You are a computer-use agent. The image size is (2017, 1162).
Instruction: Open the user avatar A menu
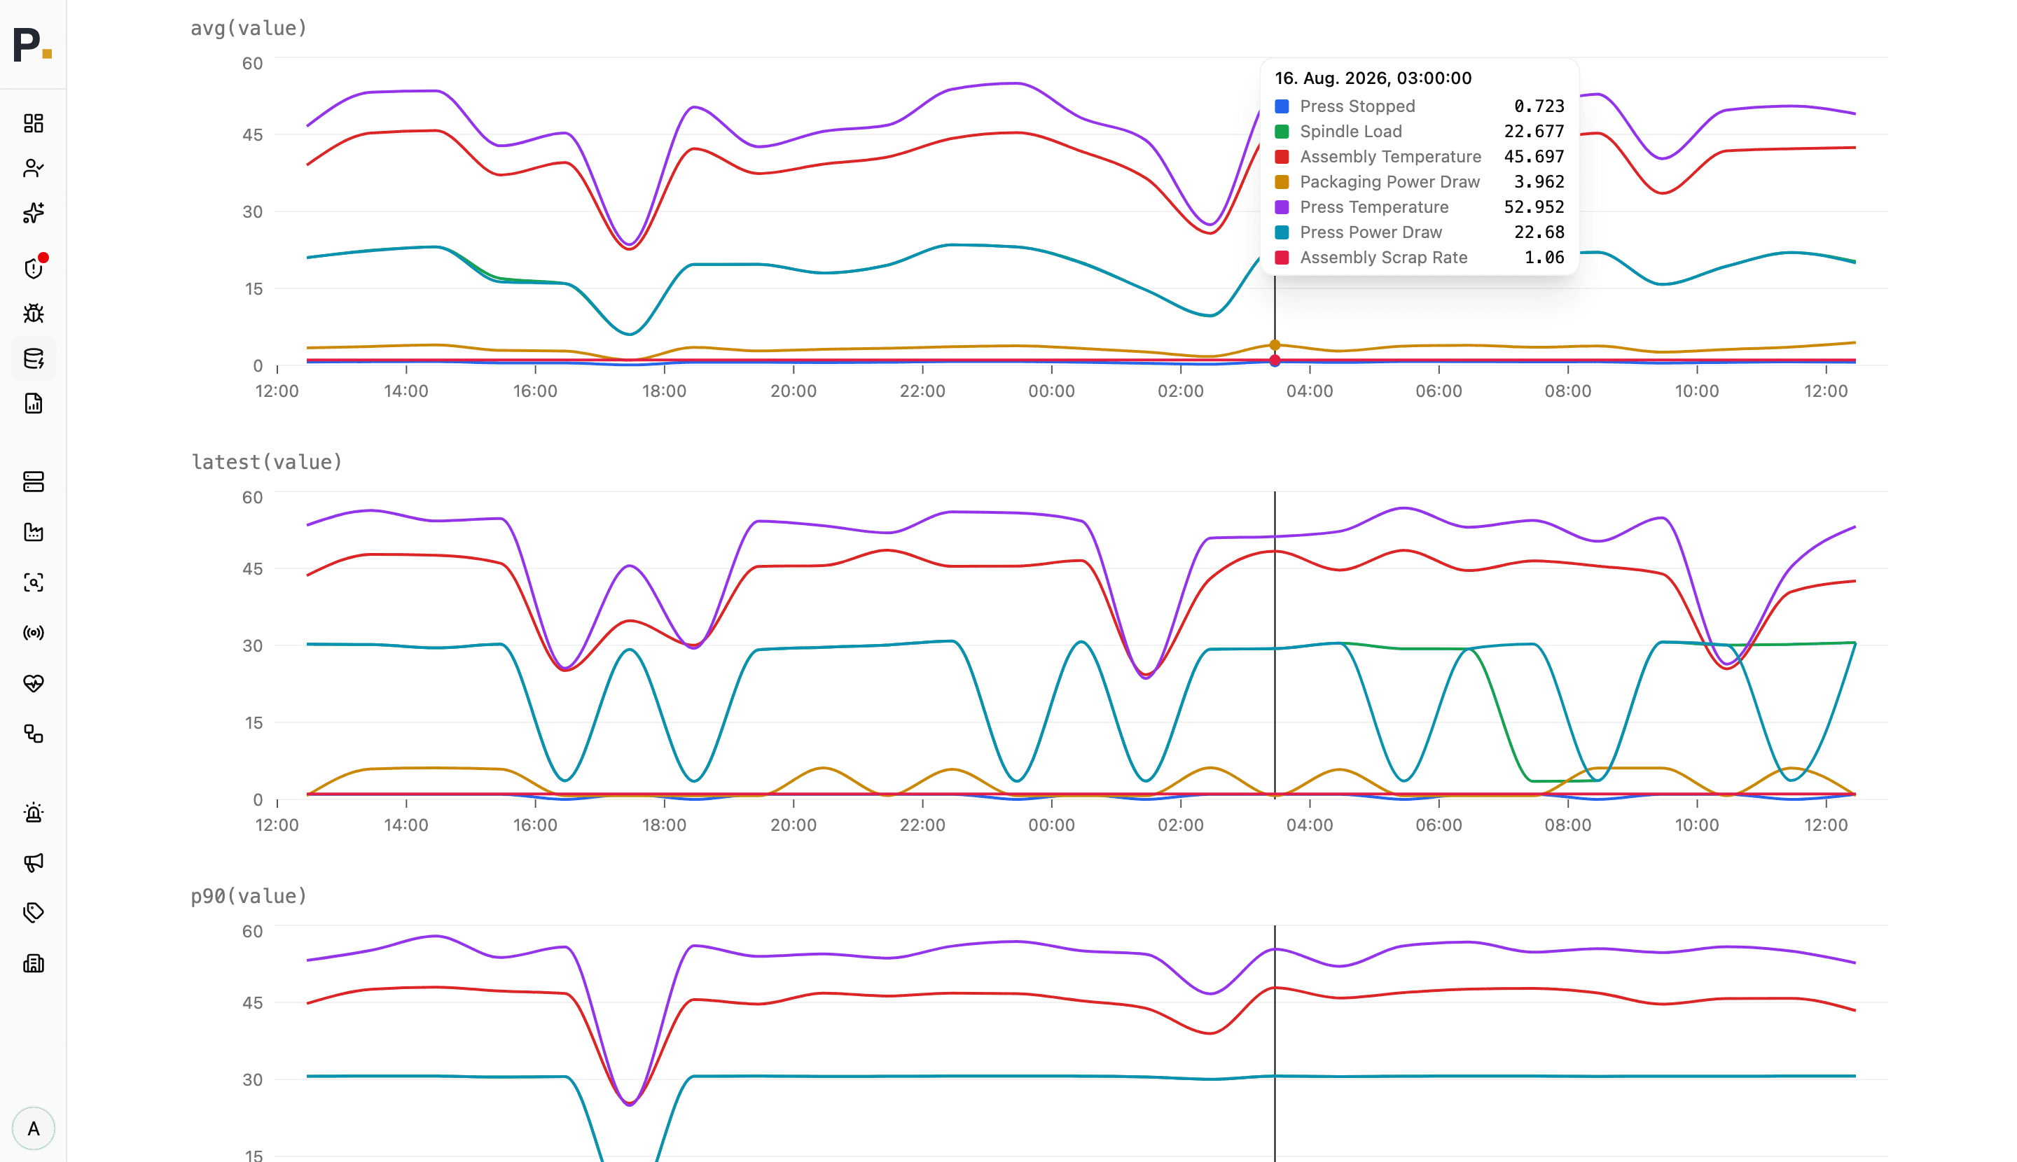coord(34,1128)
